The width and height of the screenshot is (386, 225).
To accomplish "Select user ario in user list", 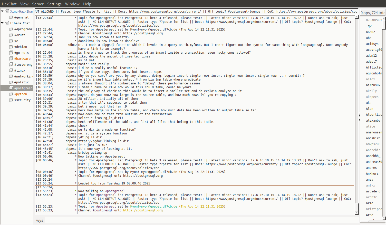I will pos(370,203).
